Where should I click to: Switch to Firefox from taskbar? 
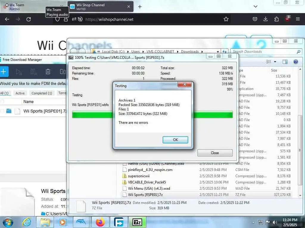(x=100, y=222)
